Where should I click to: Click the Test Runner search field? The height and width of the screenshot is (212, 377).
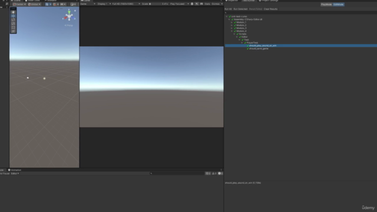coord(300,13)
